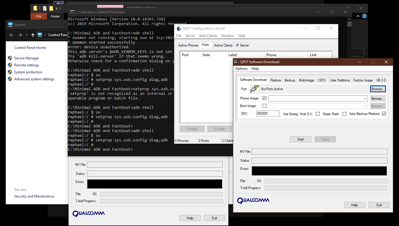Click the SPC input field showing 000000
The height and width of the screenshot is (226, 399).
tap(268, 113)
